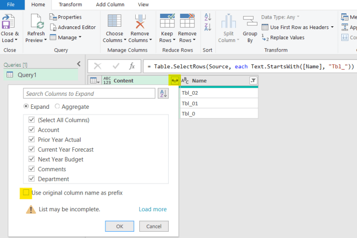Click the sort ascending A-Z icon

click(x=207, y=17)
